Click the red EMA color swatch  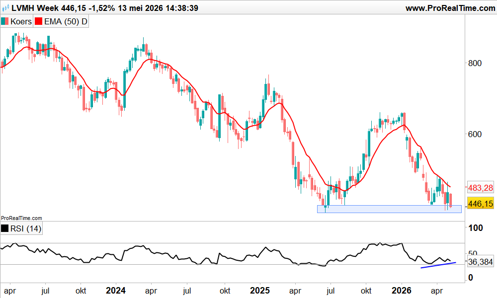(38, 21)
